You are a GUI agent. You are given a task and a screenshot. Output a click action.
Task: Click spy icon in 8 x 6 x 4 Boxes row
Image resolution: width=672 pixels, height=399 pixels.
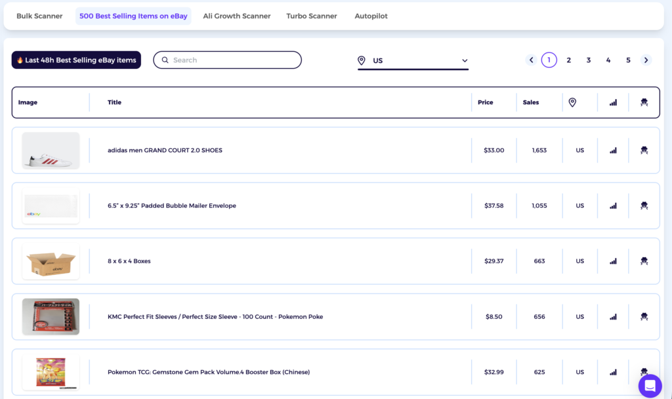click(644, 261)
